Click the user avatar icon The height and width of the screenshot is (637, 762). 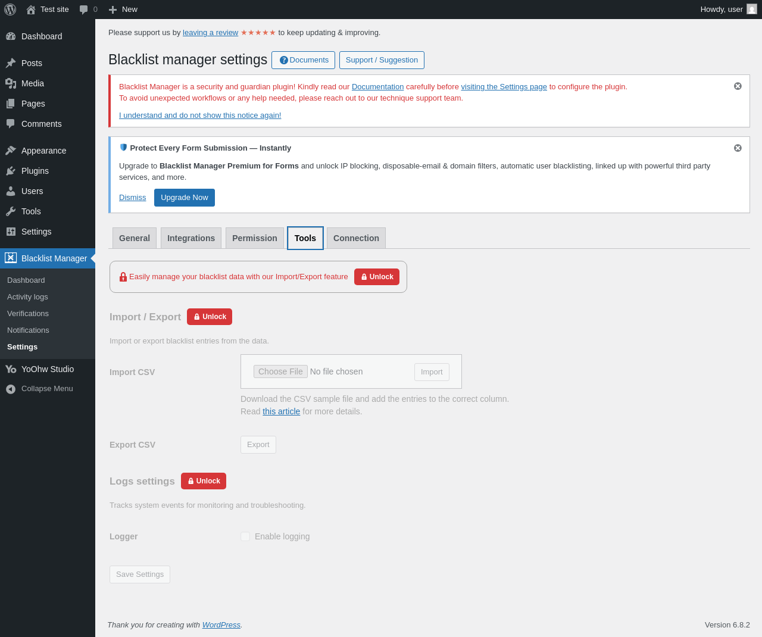(x=752, y=10)
